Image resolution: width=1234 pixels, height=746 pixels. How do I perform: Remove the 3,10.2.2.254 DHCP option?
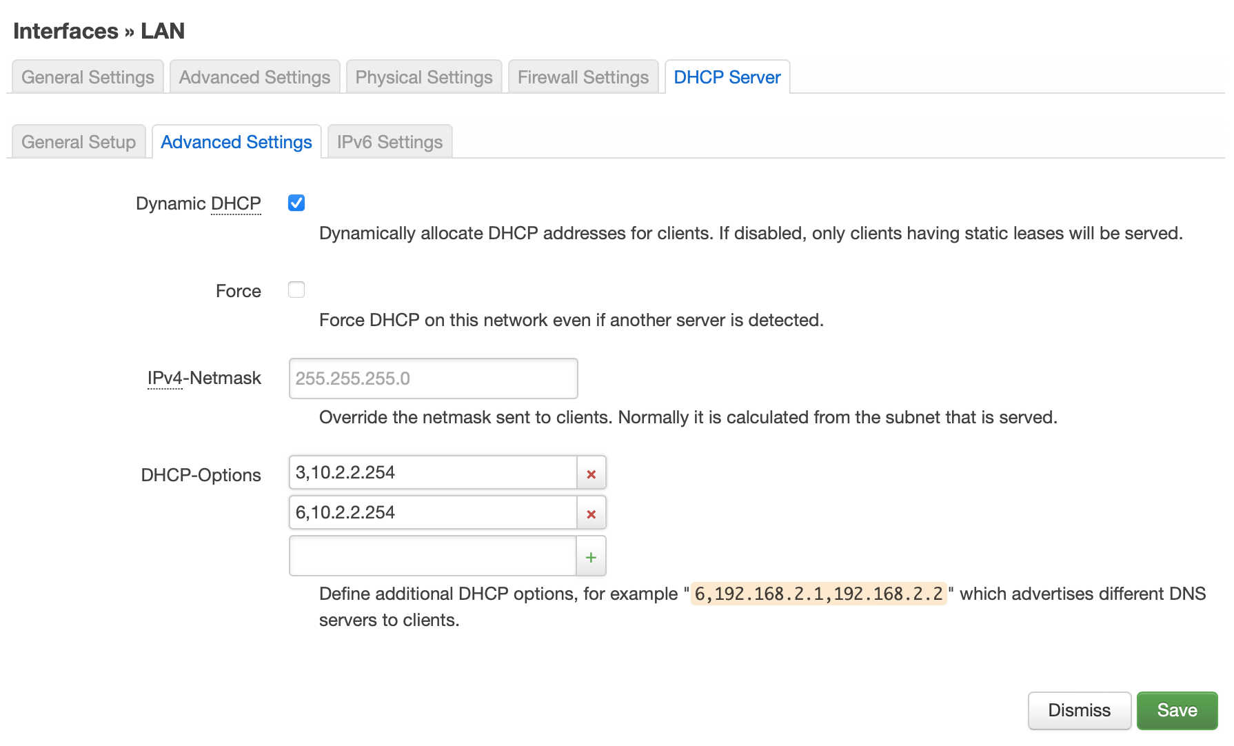(591, 474)
